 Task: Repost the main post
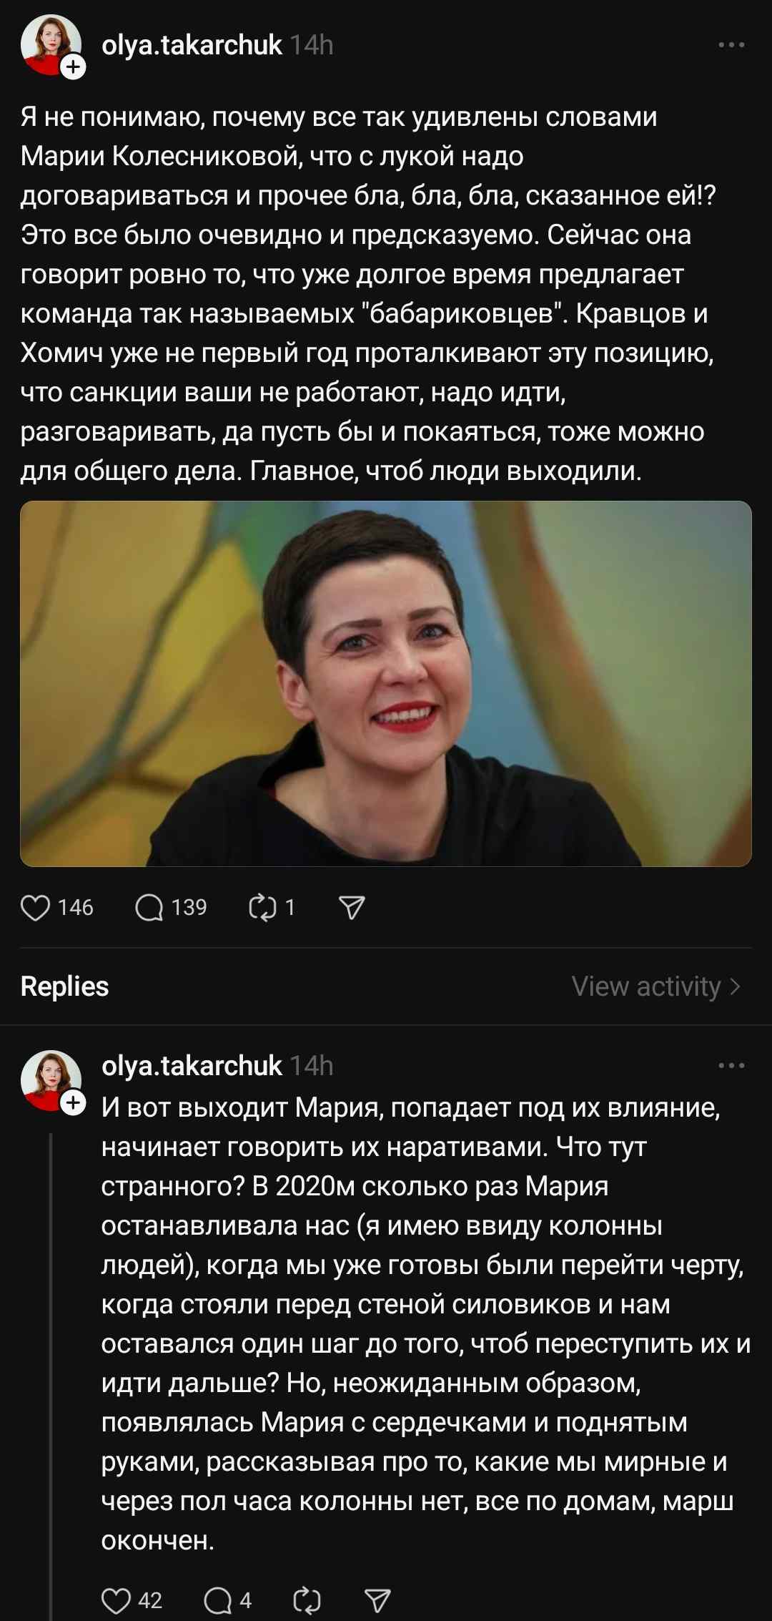click(x=262, y=908)
